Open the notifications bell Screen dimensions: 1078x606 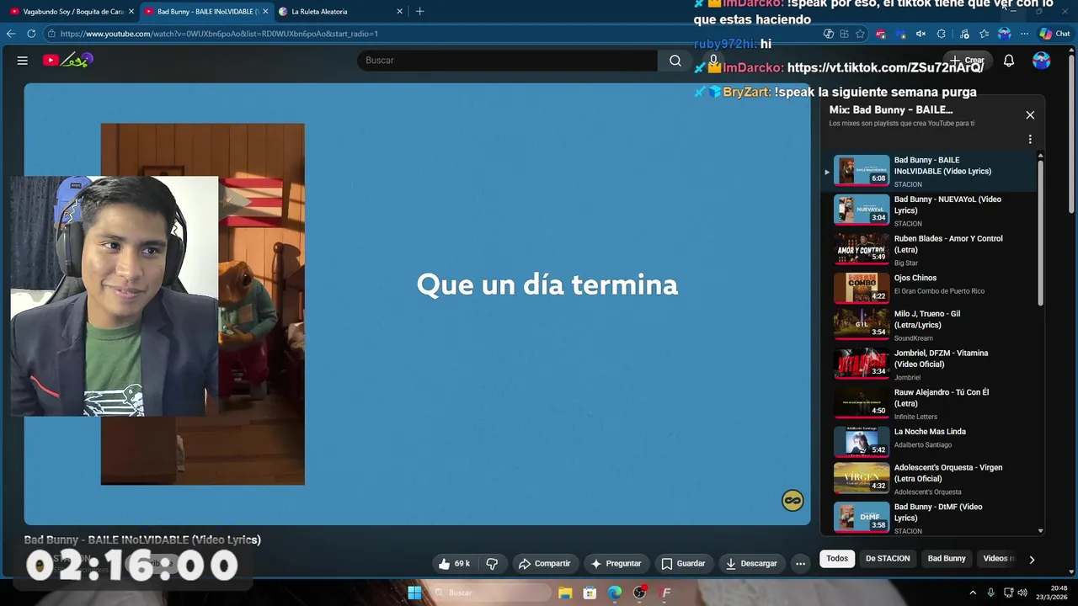pos(1009,61)
